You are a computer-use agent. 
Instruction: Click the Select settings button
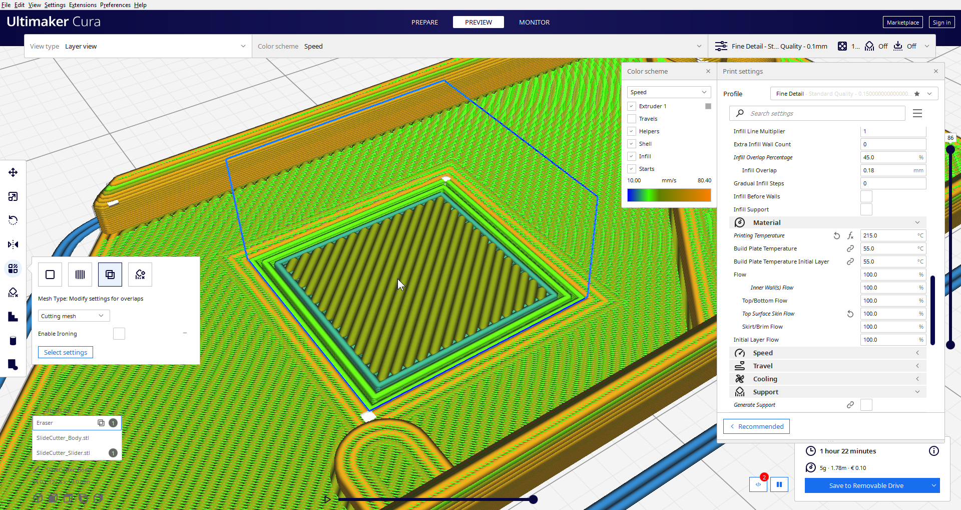pos(66,352)
